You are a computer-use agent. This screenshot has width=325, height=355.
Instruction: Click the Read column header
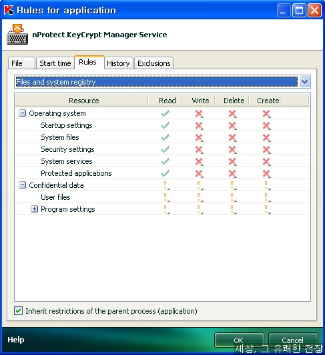click(x=165, y=101)
